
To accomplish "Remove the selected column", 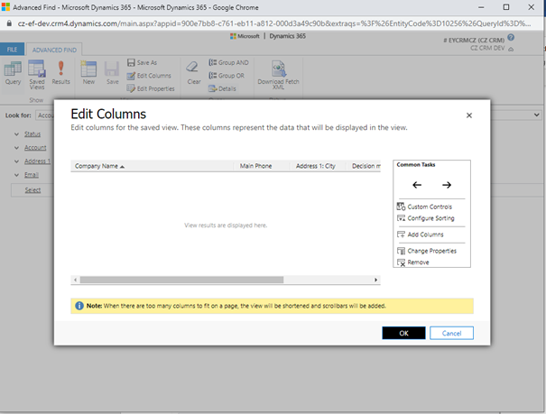I will (417, 262).
